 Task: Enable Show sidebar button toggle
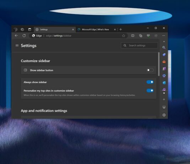pos(150,70)
